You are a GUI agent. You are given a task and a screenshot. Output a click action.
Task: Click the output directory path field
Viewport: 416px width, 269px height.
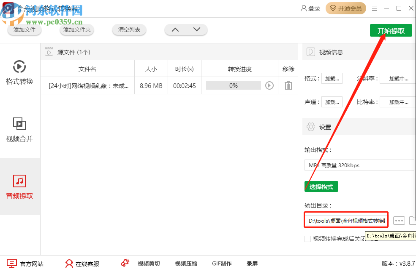coord(346,221)
